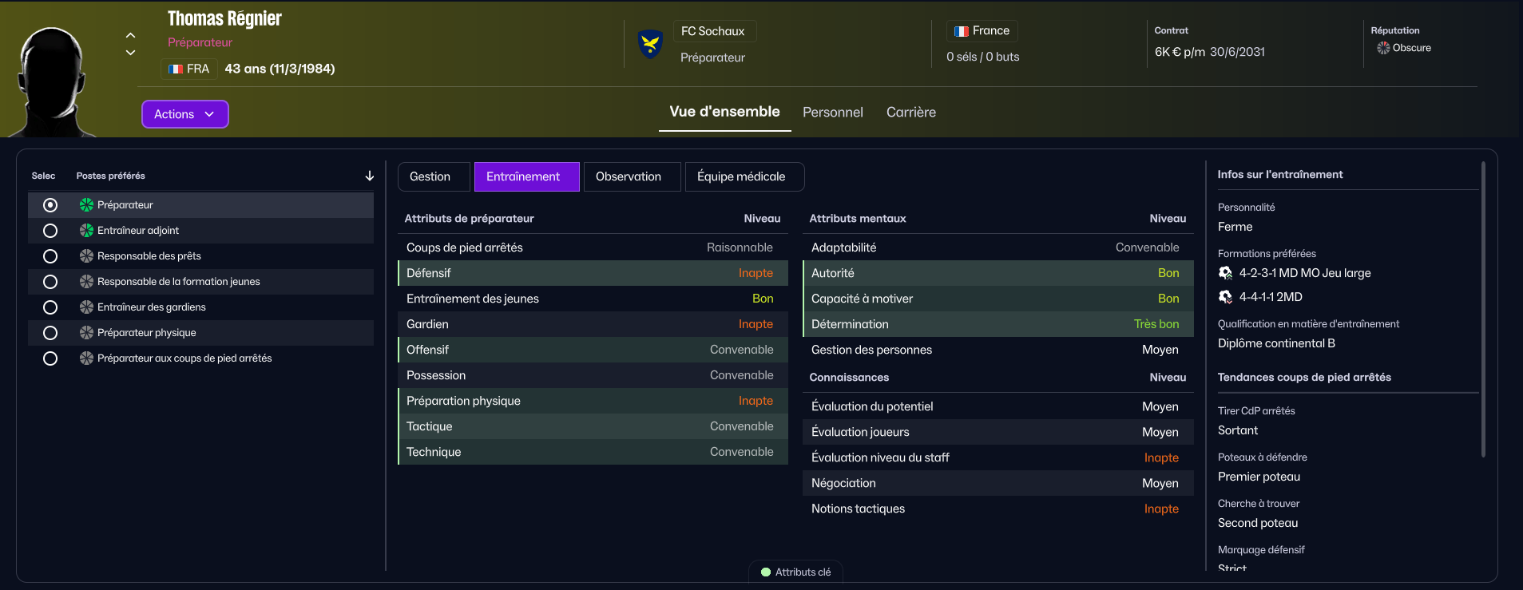The height and width of the screenshot is (590, 1523).
Task: Open the Actions dropdown menu
Action: [x=184, y=114]
